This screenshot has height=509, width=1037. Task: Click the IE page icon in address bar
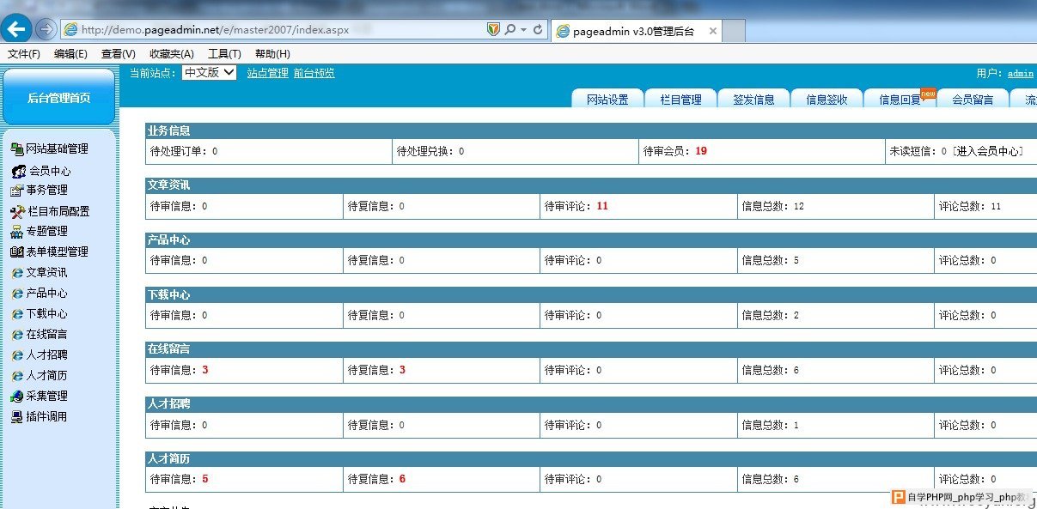tap(70, 30)
